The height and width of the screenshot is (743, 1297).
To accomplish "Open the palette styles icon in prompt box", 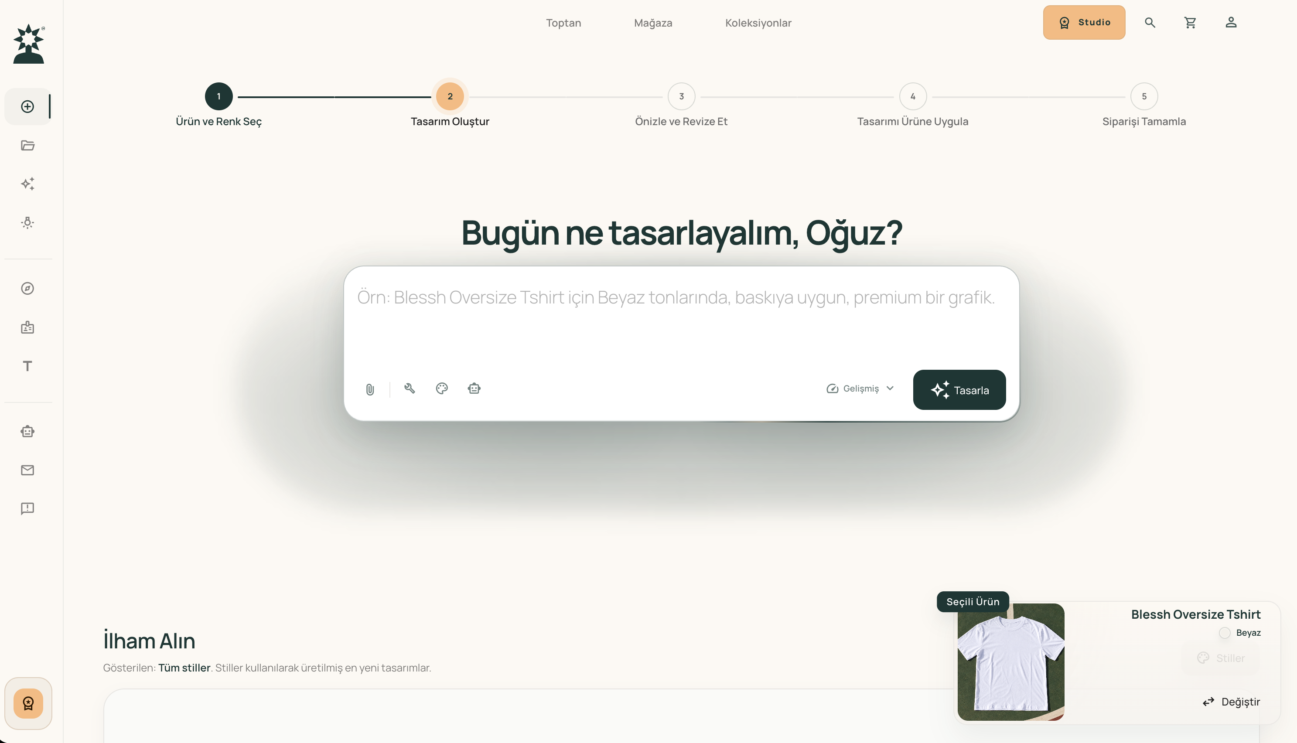I will pos(442,389).
